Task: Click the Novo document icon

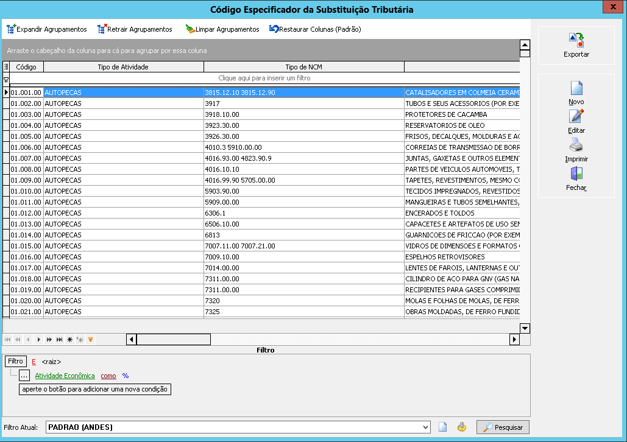Action: [576, 88]
